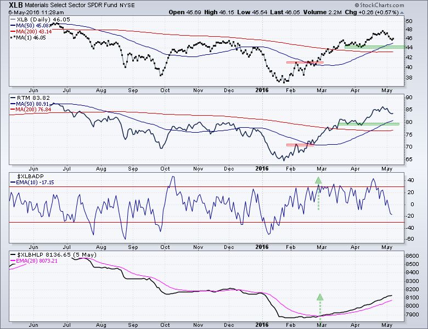Click the 2016 date label under XLB price panel
This screenshot has width=428, height=329.
coord(262,90)
